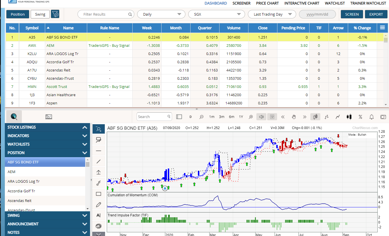
Task: Select the horizontal line drawing tool
Action: tap(99, 151)
